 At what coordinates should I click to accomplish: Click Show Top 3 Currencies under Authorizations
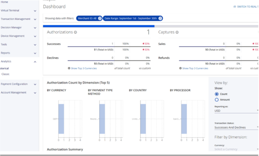coord(84,68)
